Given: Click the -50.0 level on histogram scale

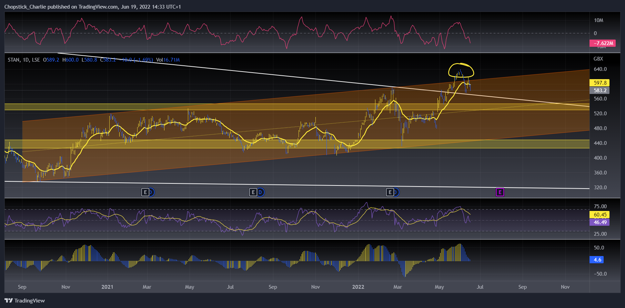Looking at the screenshot, I should coord(600,274).
